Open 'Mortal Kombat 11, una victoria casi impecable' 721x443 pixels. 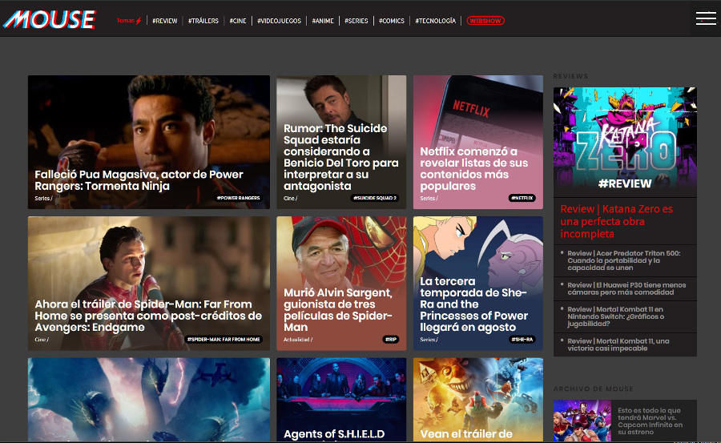pyautogui.click(x=618, y=344)
